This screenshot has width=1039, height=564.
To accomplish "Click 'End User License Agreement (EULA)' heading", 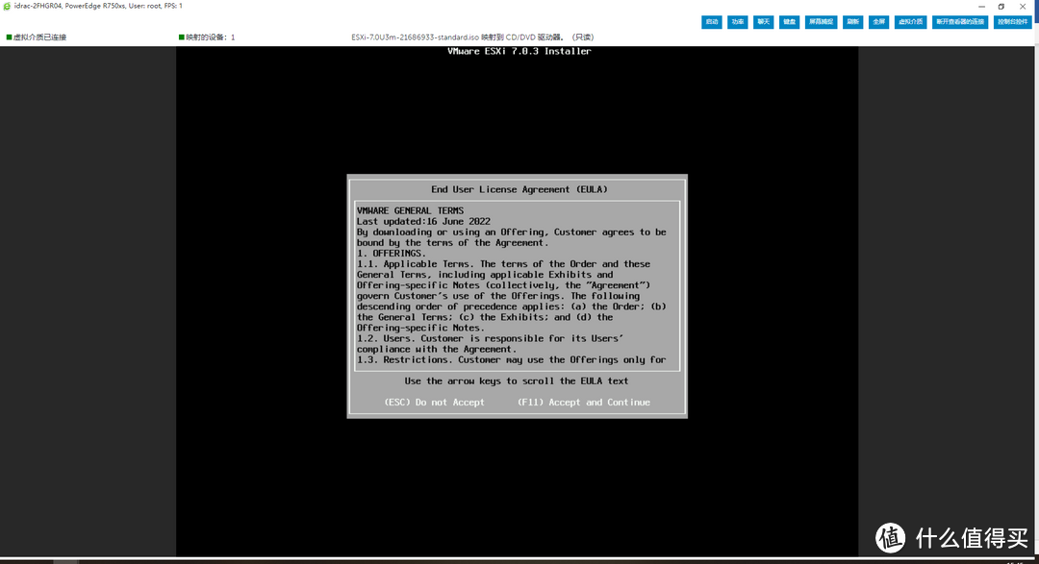I will 519,189.
